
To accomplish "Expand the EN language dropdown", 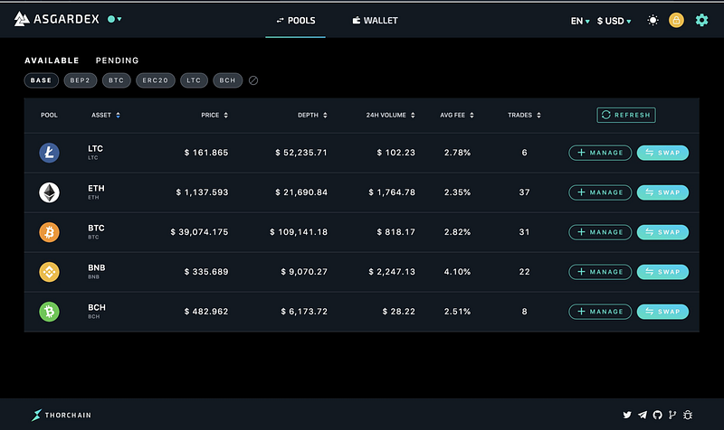I will (580, 21).
